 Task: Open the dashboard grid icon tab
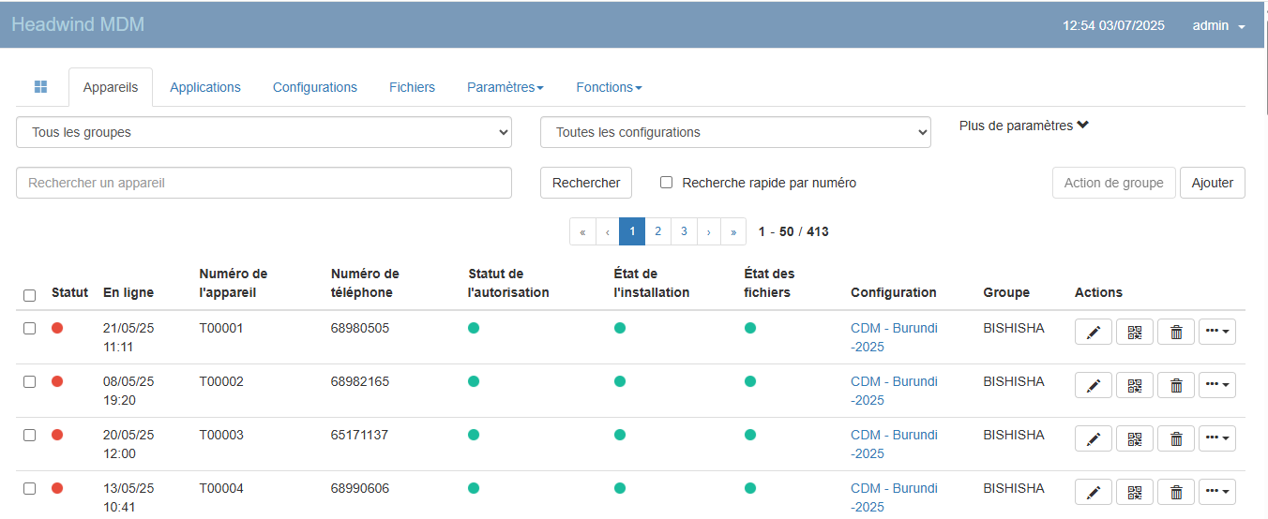point(40,87)
